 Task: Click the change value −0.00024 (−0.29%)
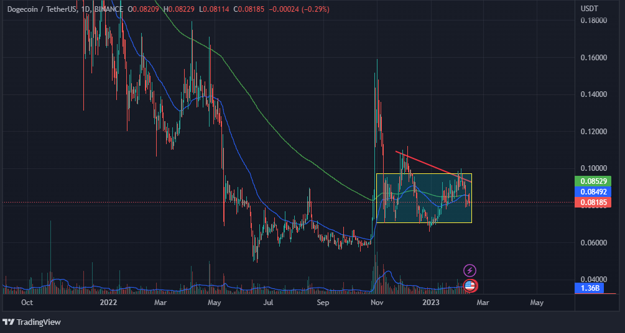pyautogui.click(x=299, y=9)
